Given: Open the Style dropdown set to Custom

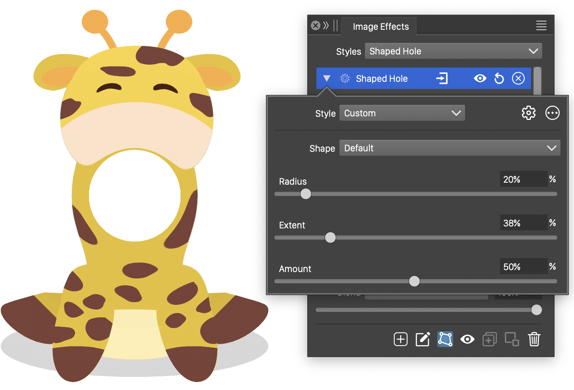Looking at the screenshot, I should [402, 113].
